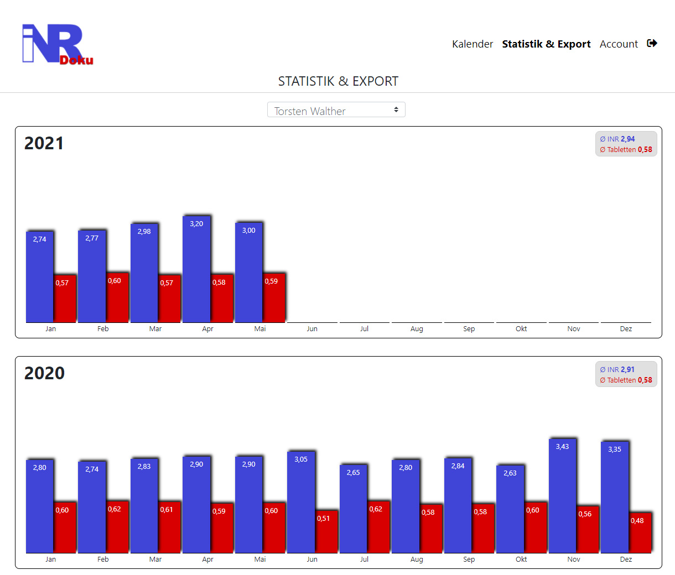Viewport: 675px width, 575px height.
Task: Select the Statistik & Export menu item
Action: [x=546, y=44]
